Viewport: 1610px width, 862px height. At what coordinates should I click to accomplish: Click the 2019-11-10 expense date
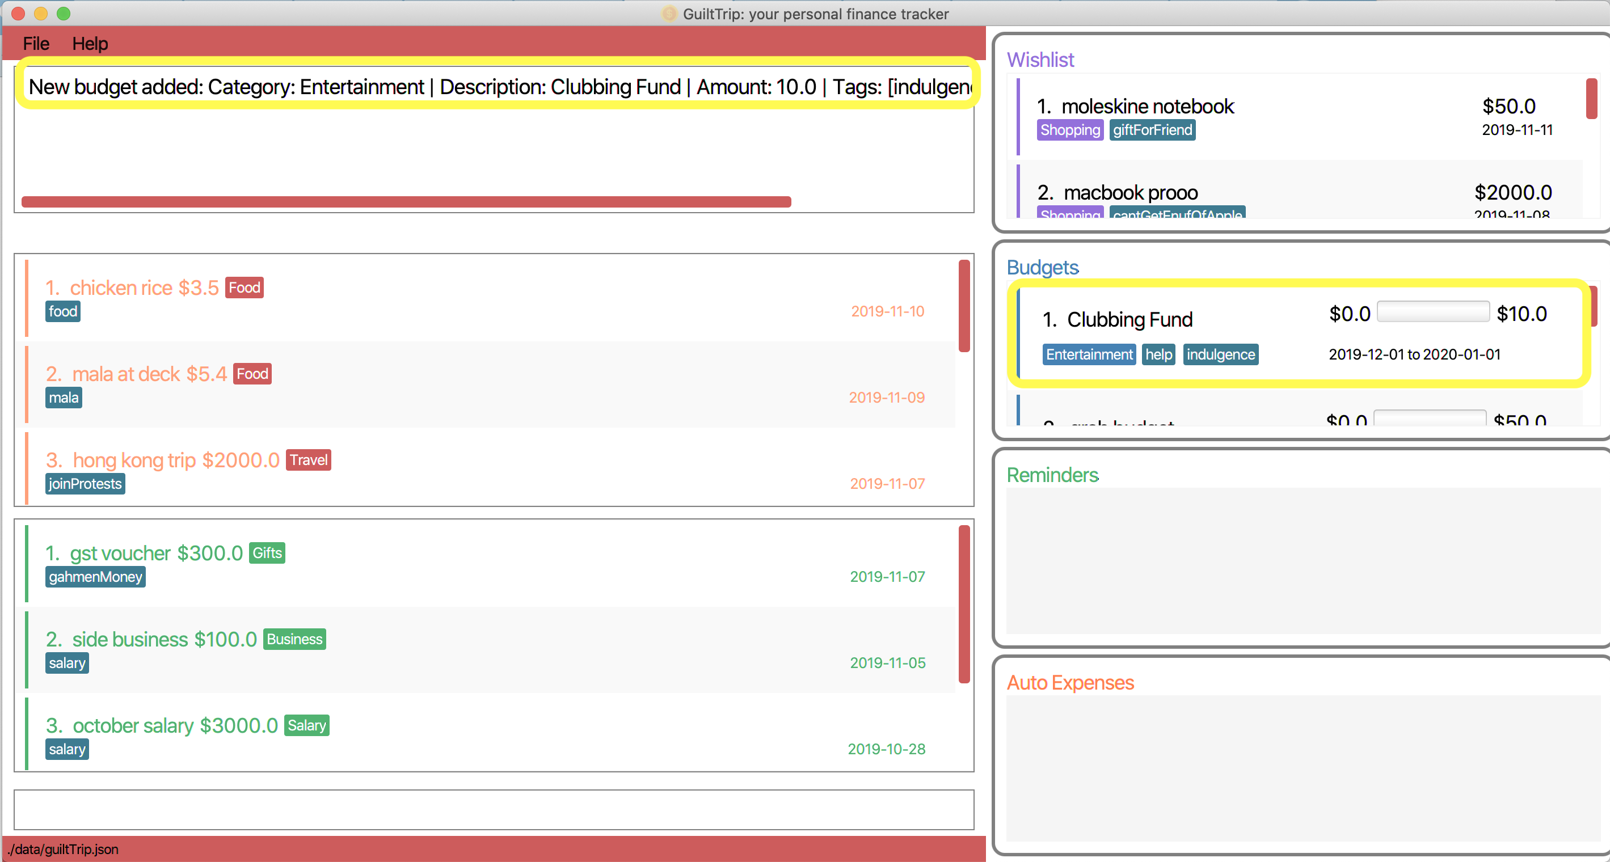pyautogui.click(x=887, y=311)
